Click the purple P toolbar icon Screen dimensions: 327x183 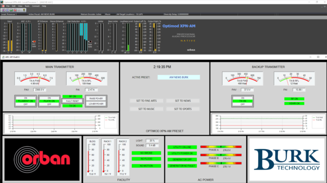(4, 10)
